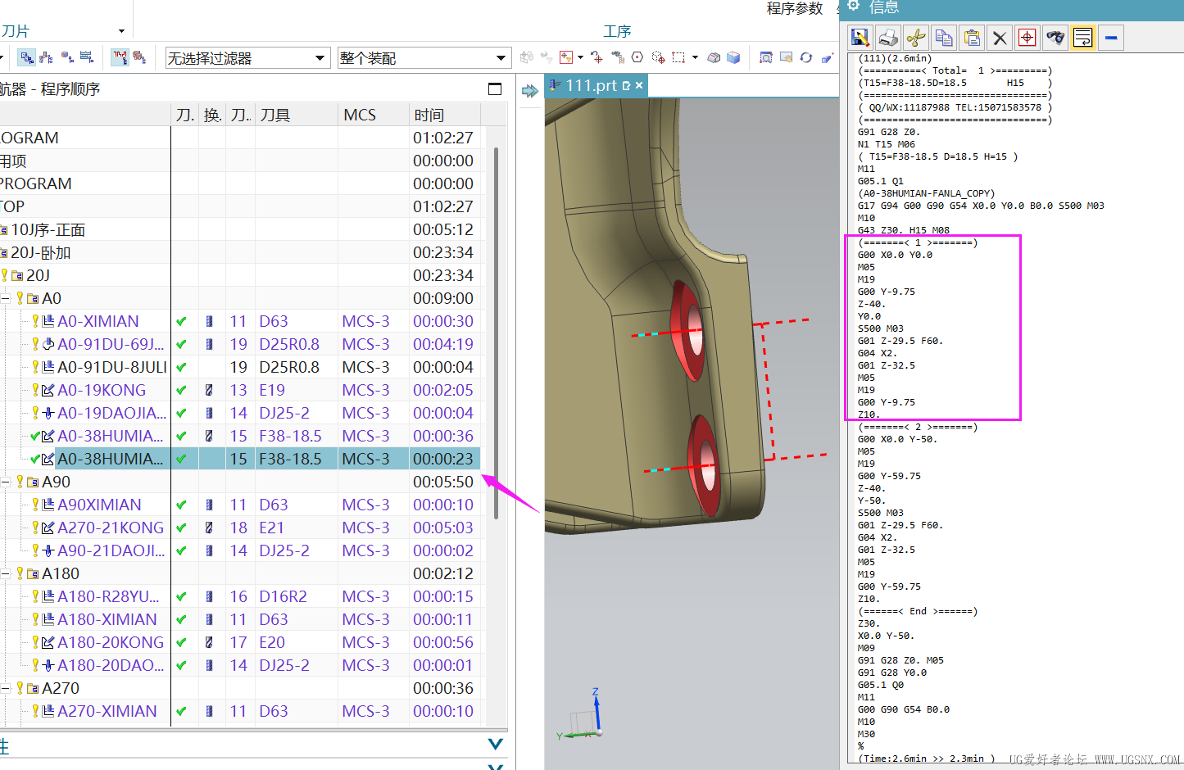
Task: Select the A270-21KONG operation
Action: point(111,528)
